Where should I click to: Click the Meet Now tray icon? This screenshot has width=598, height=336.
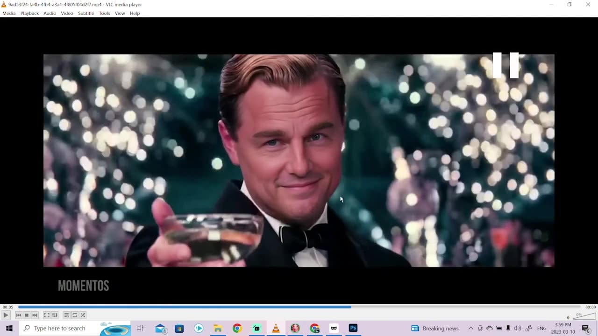click(480, 328)
